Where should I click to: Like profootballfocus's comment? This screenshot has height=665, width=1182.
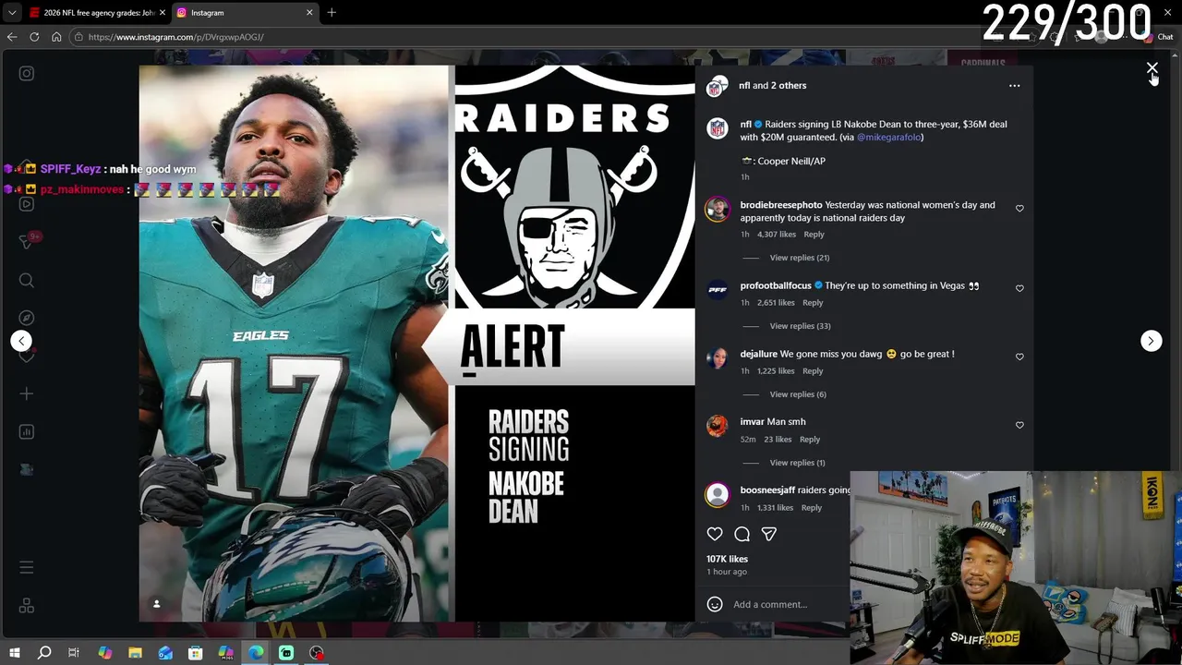pyautogui.click(x=1019, y=288)
